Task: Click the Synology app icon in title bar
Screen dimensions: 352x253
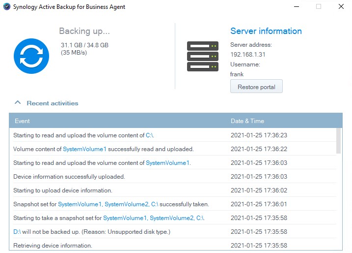Action: click(x=7, y=7)
